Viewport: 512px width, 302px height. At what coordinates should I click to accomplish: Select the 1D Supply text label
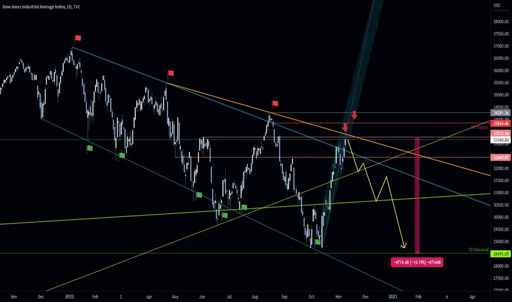[x=480, y=127]
